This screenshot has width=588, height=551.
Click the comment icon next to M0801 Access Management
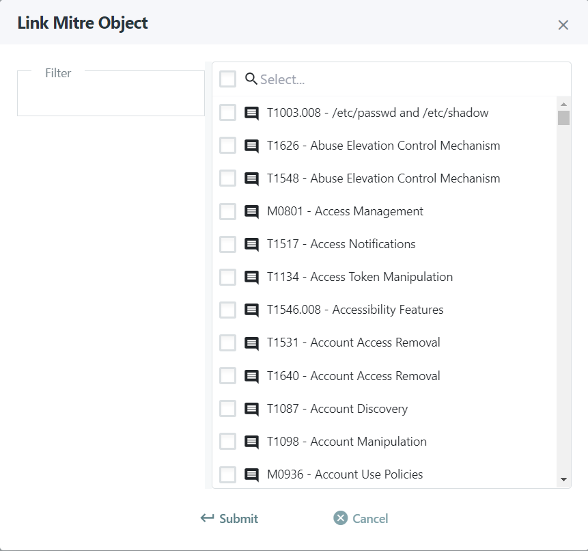[x=251, y=212]
